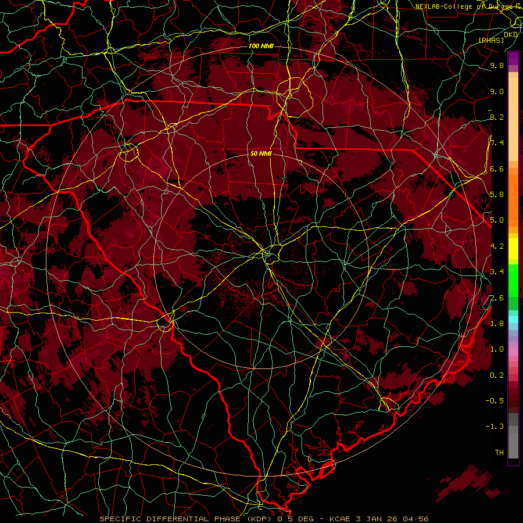Viewport: 523px width, 523px height.
Task: Click the -0.5 value on the color scale
Action: tap(495, 400)
